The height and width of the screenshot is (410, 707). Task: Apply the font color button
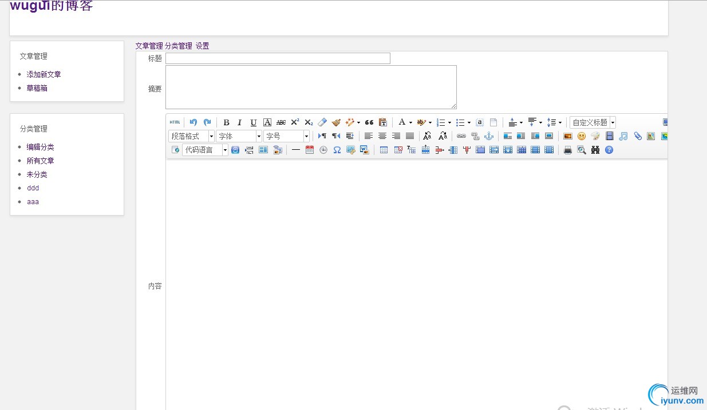tap(402, 122)
